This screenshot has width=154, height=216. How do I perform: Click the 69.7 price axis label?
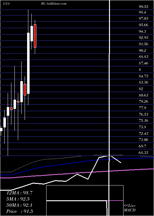coord(142,146)
